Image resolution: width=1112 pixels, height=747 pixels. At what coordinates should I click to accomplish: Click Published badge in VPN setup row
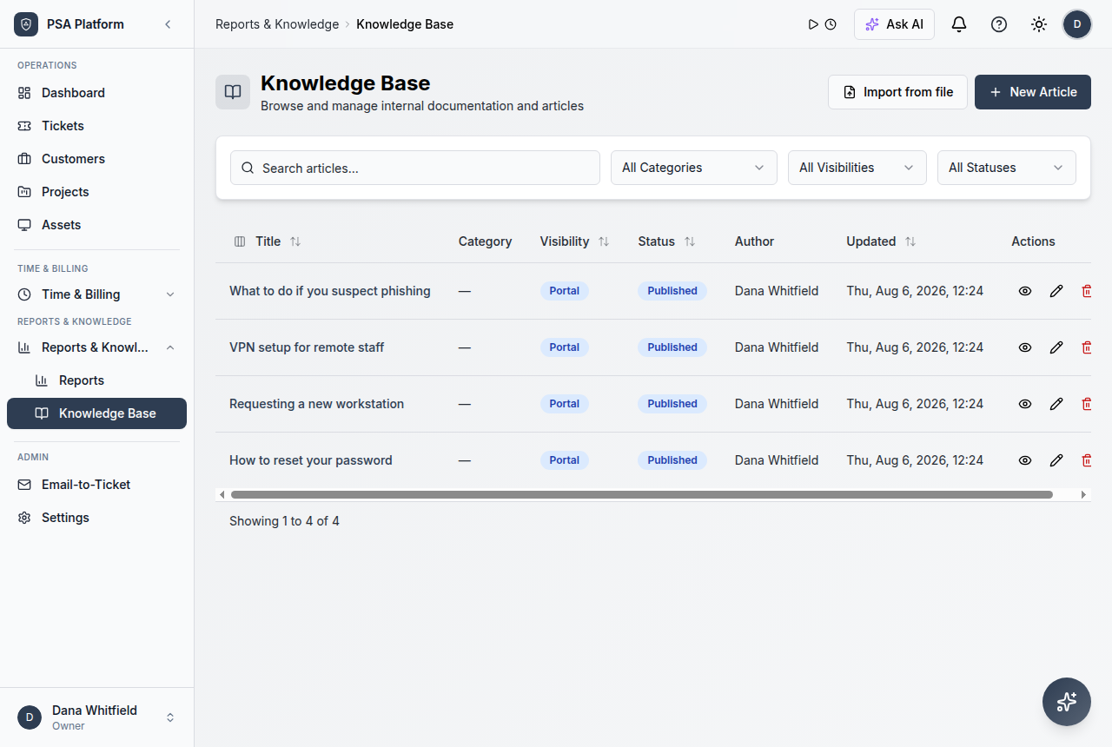(672, 347)
